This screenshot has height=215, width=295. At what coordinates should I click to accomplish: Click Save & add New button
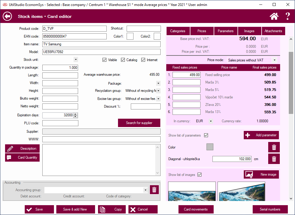coord(76,209)
